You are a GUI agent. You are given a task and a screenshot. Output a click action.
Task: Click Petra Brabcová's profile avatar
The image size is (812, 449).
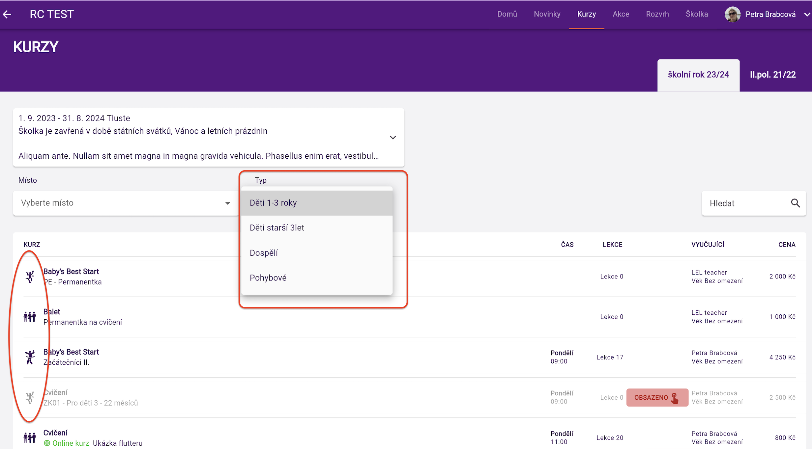click(732, 14)
